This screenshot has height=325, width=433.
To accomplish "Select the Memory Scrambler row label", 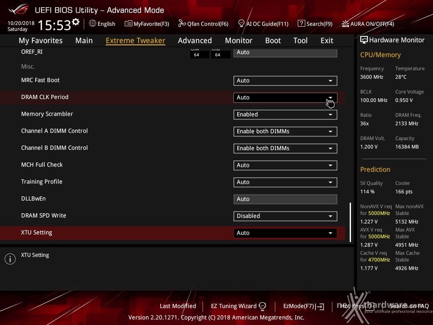I will pos(47,114).
